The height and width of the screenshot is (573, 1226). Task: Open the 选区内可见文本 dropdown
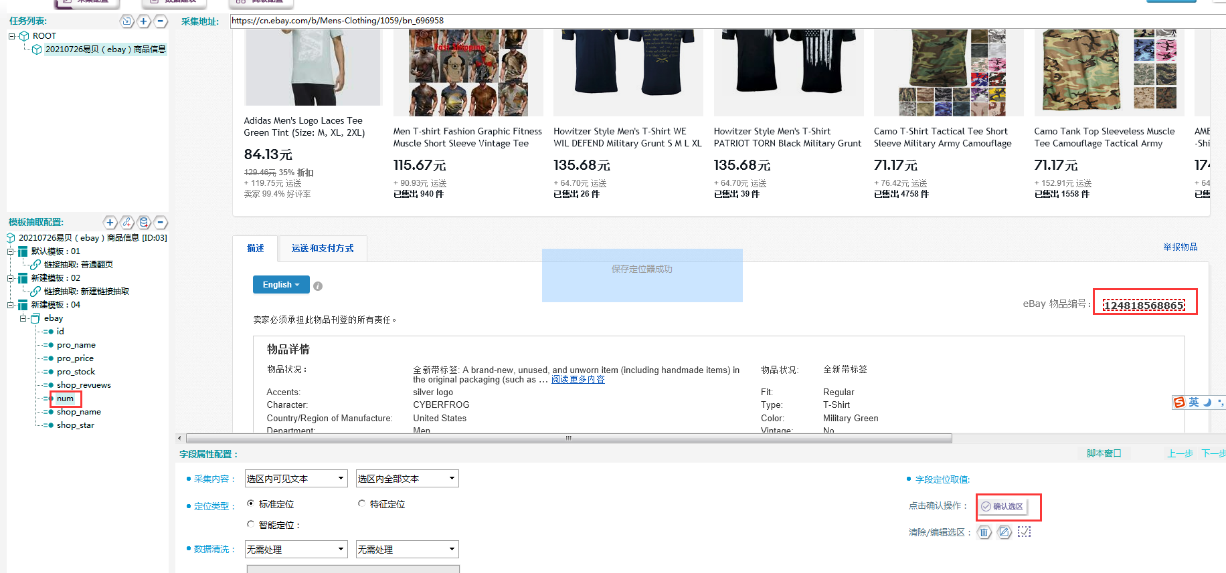[x=296, y=479]
